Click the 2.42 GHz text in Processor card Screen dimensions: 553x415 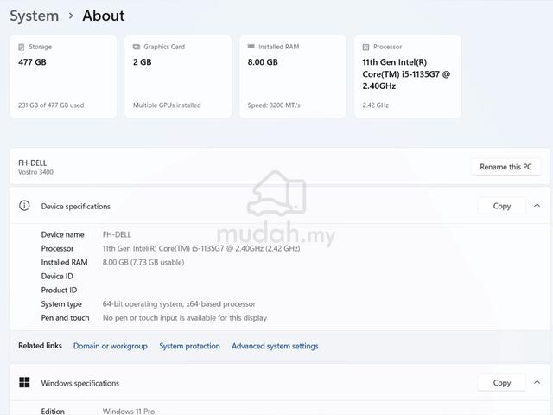pyautogui.click(x=375, y=105)
